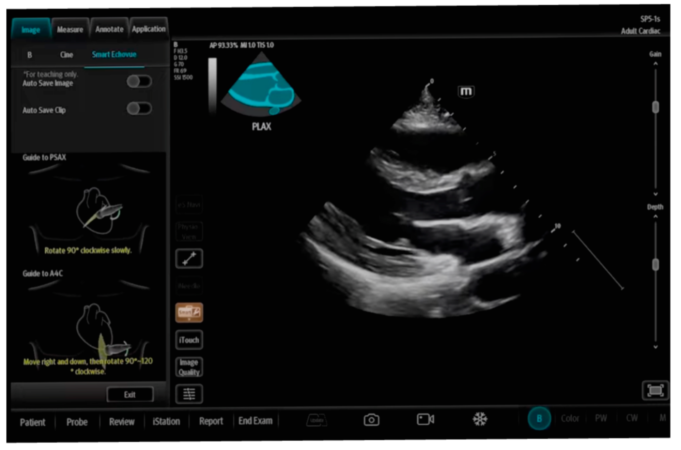
Task: Toggle the Auto Save Image switch
Action: coord(139,82)
